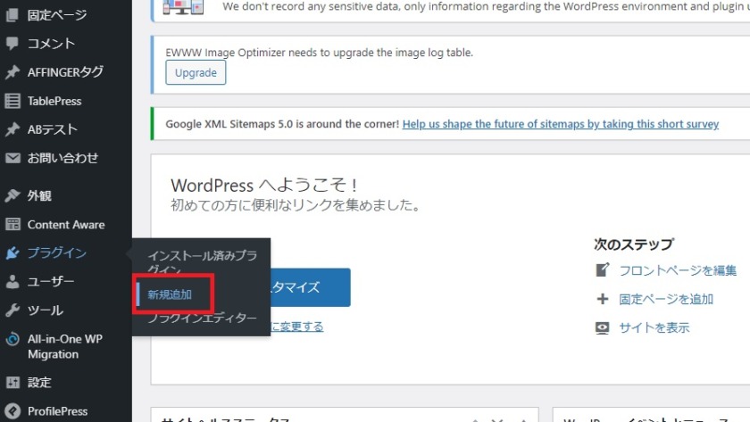Open the sitemaps short survey link
This screenshot has width=750, height=422.
[x=561, y=124]
